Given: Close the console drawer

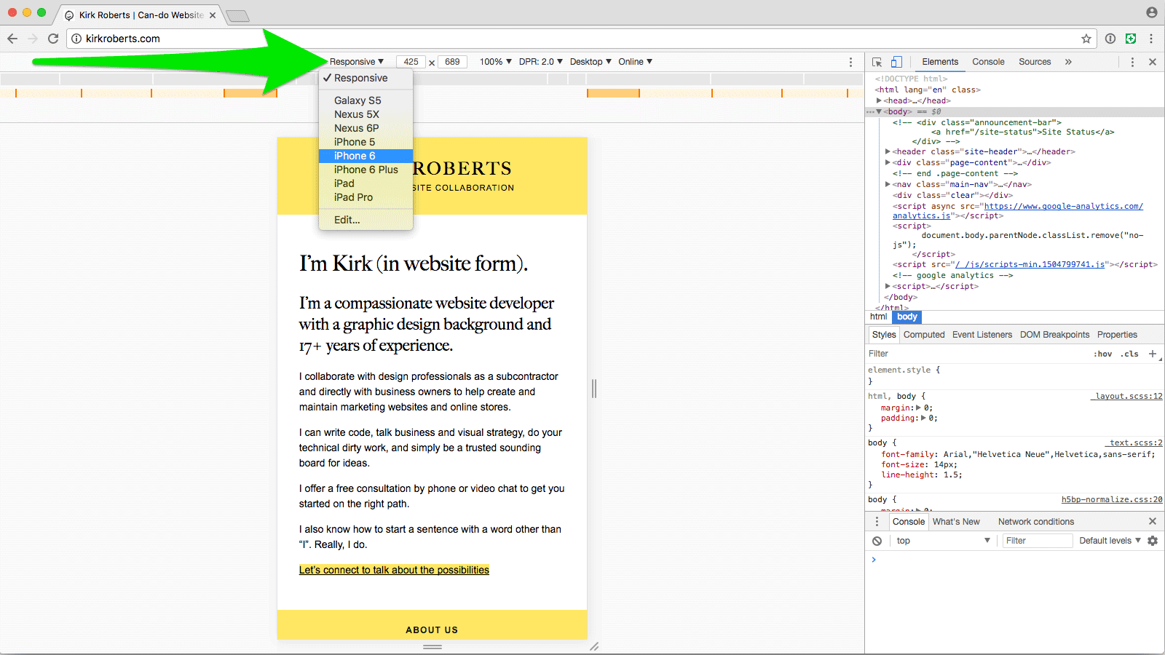Looking at the screenshot, I should [x=1153, y=521].
